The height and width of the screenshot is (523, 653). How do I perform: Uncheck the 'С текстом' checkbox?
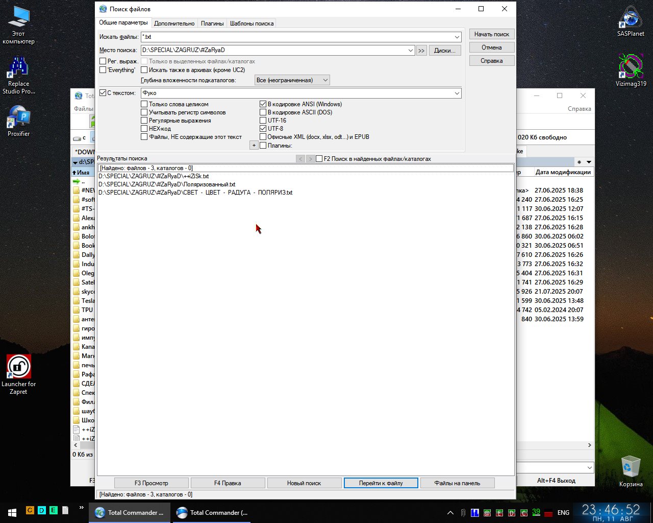click(x=103, y=93)
